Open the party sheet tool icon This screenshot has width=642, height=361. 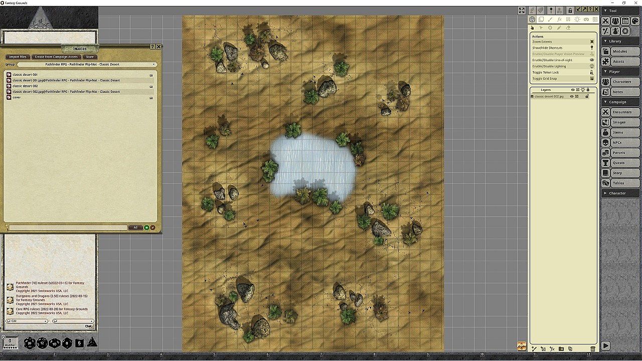615,21
